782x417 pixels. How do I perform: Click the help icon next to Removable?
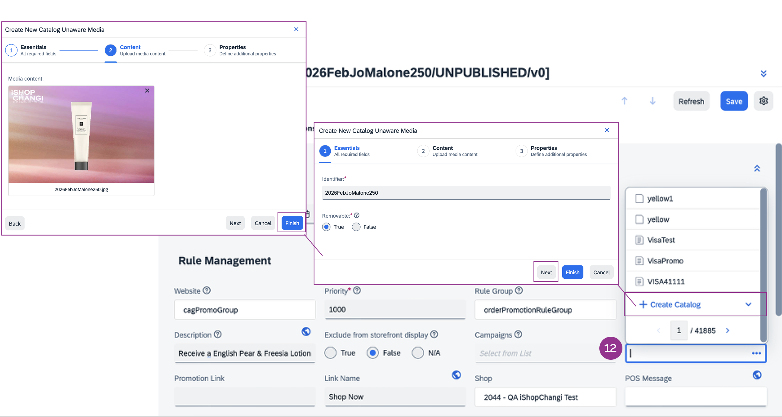pos(356,216)
